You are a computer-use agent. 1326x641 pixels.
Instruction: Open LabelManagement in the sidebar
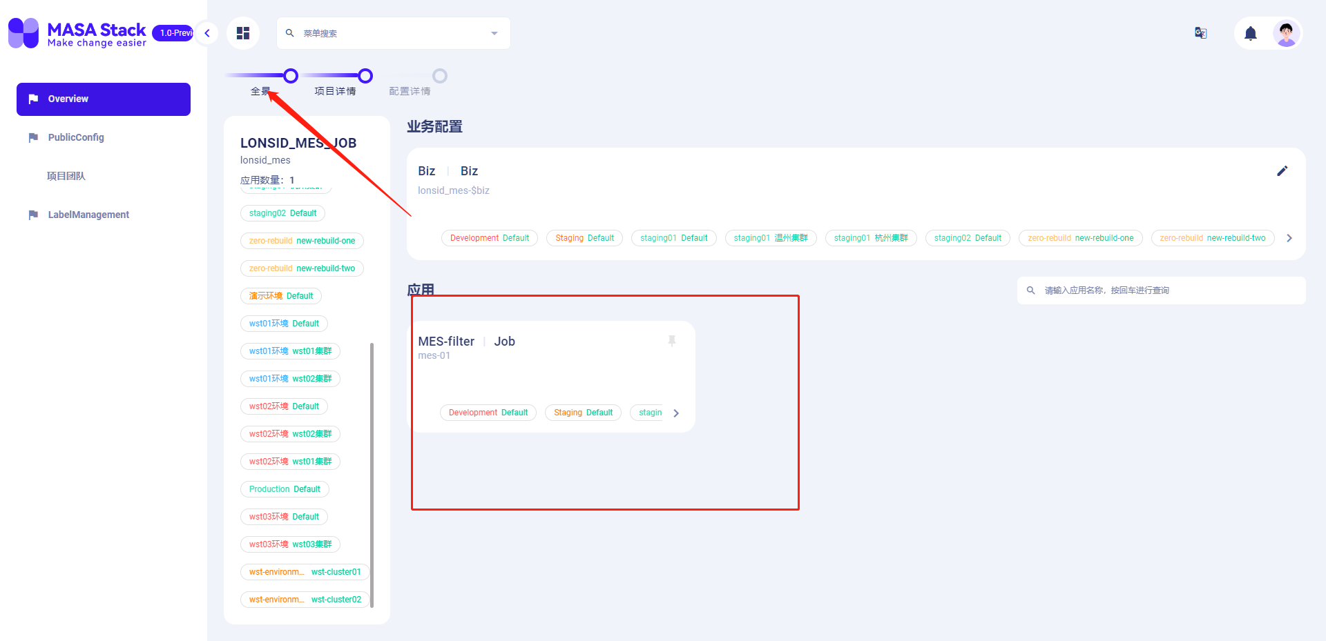[x=104, y=215]
